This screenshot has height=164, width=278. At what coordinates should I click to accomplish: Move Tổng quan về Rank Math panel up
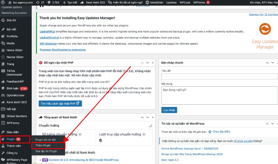pyautogui.click(x=142, y=117)
